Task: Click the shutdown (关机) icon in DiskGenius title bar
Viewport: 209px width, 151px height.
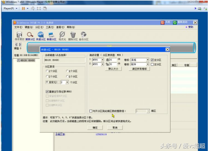Action: 163,23
